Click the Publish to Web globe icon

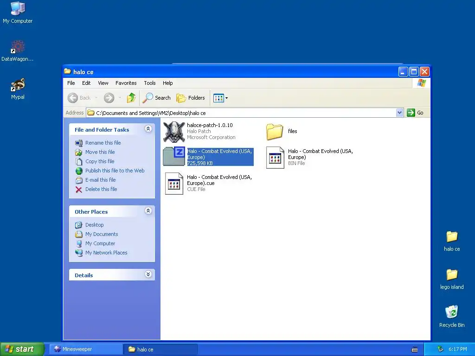[x=79, y=171]
